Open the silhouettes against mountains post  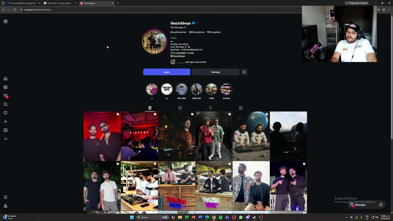pos(288,136)
